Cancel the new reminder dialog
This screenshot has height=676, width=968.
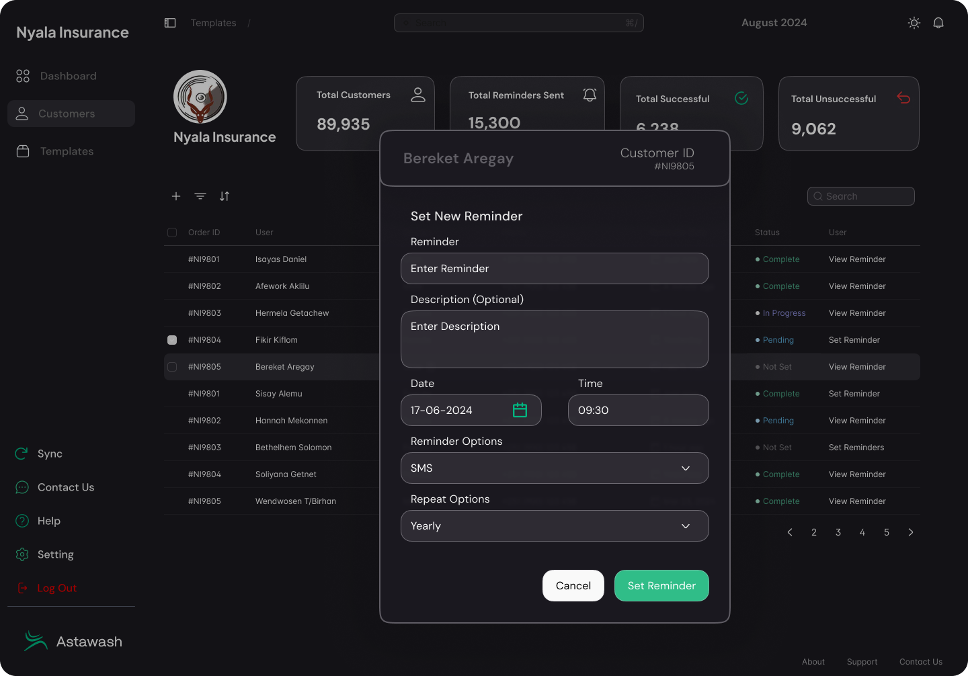coord(573,586)
